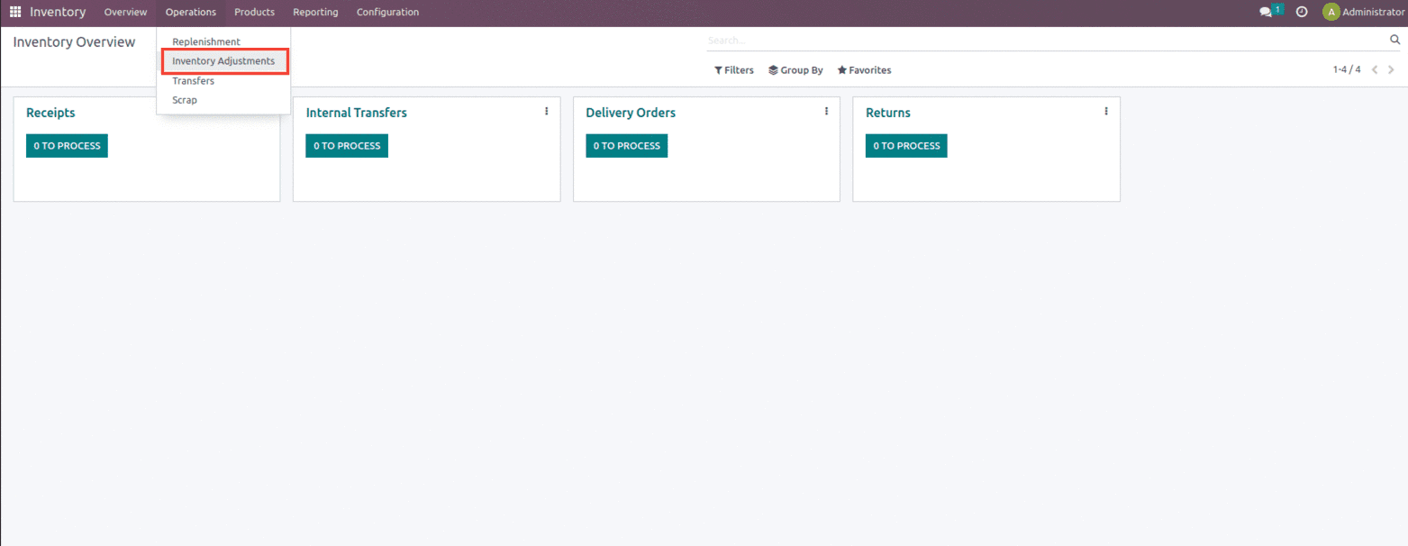The width and height of the screenshot is (1408, 546).
Task: Go to next page arrow
Action: click(x=1392, y=69)
